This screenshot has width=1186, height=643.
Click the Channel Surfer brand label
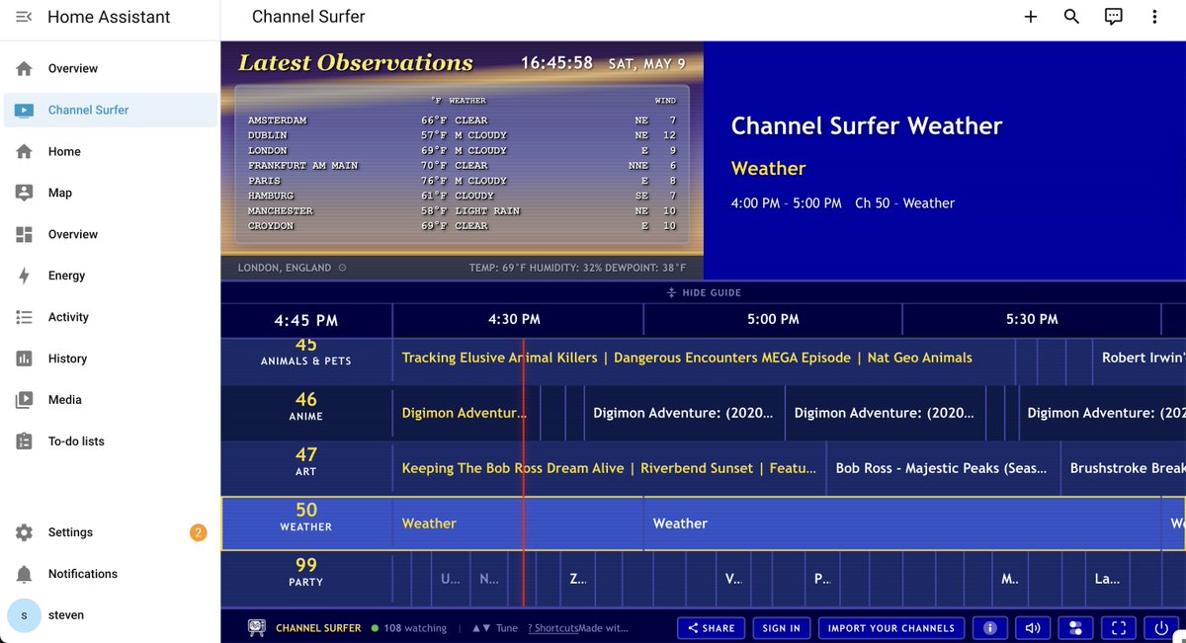[318, 628]
